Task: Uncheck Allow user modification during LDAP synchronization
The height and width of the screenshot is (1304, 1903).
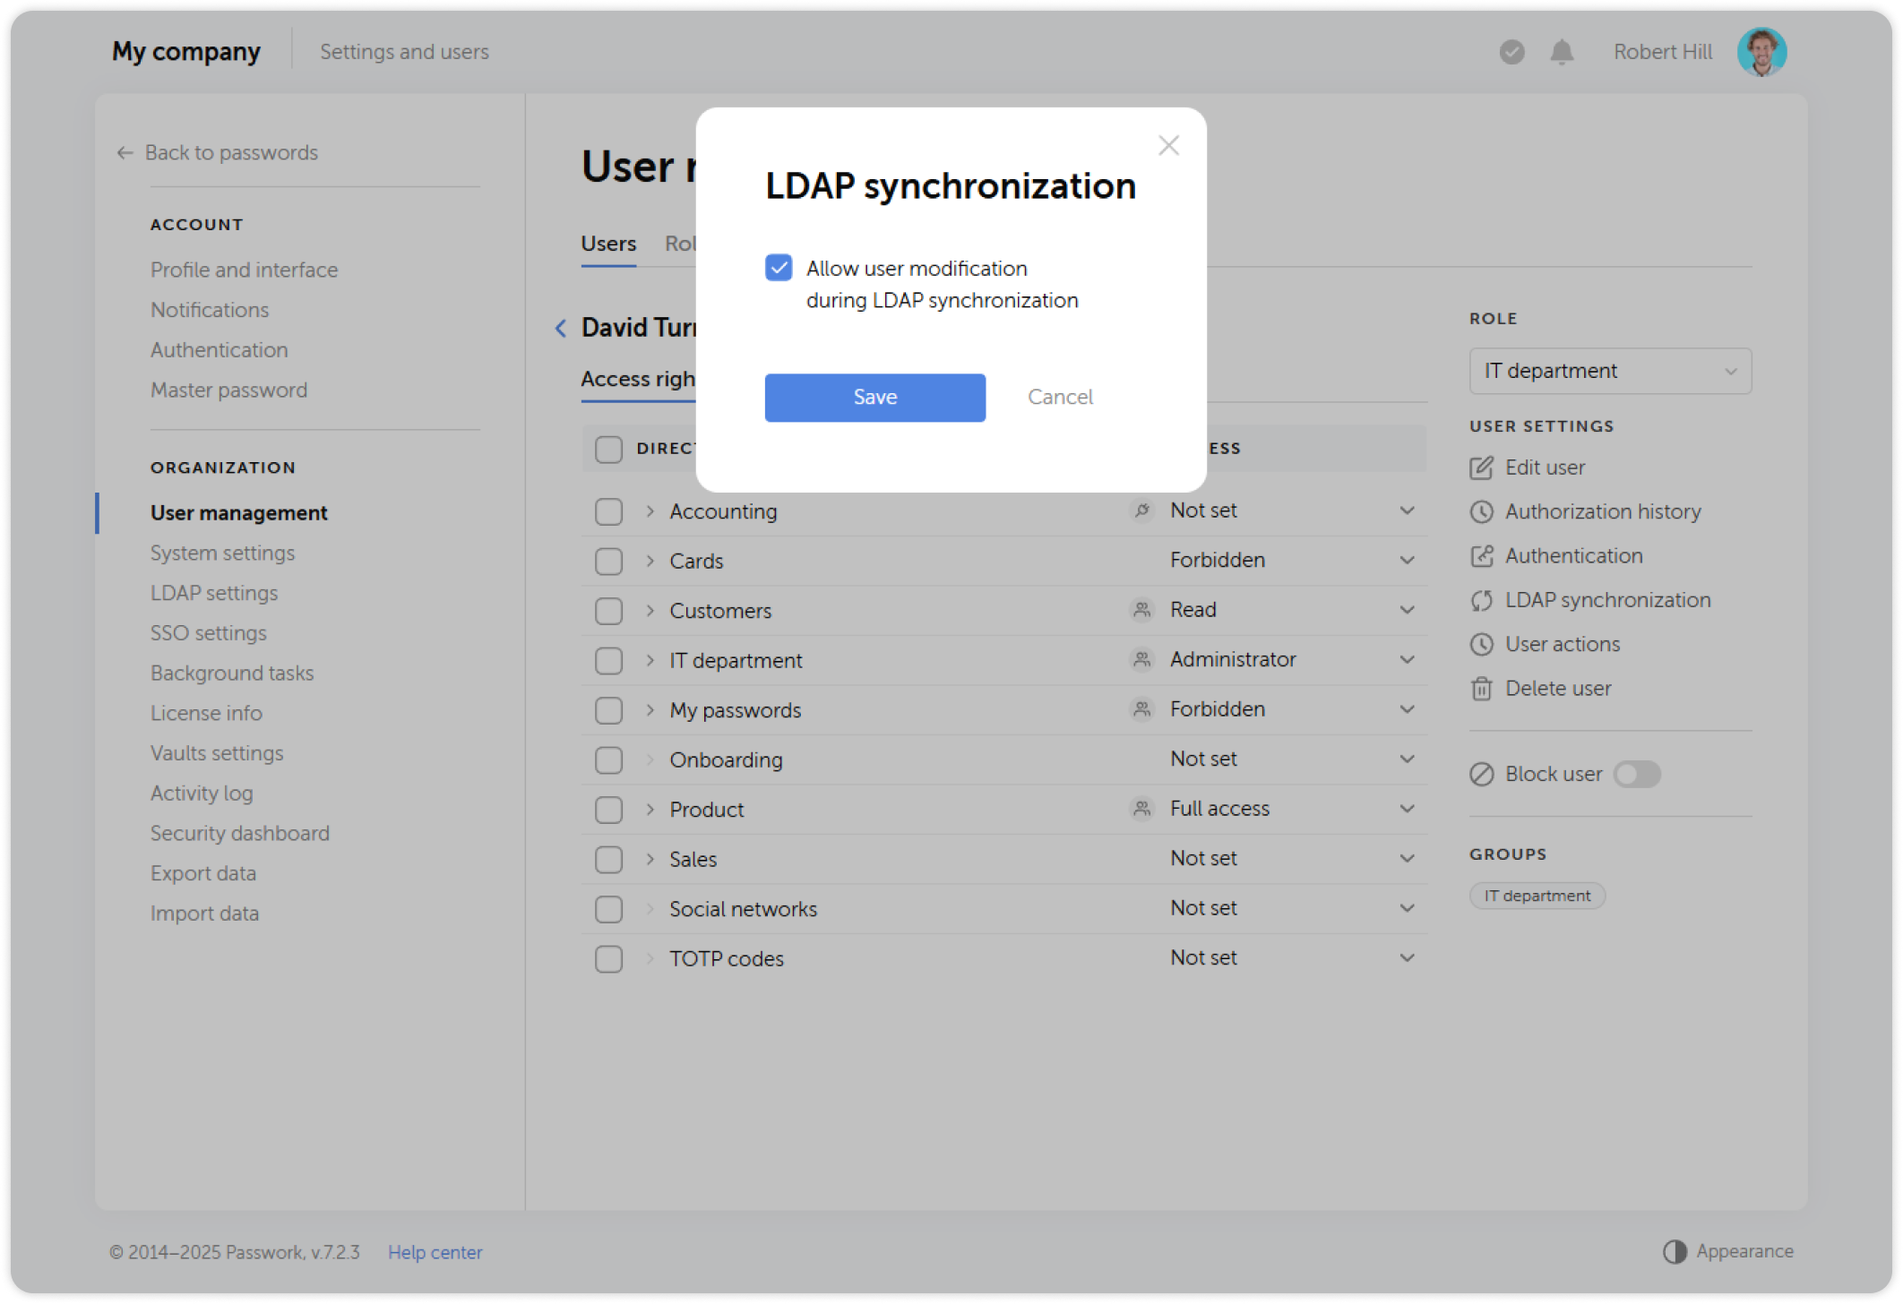Action: [779, 267]
